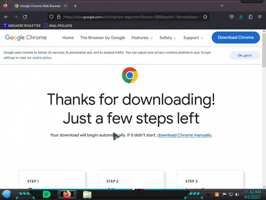Click the Firefox View icon
The width and height of the screenshot is (266, 200).
click(x=5, y=6)
